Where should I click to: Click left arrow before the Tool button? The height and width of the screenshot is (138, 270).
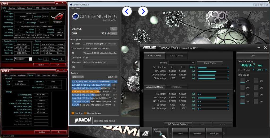[171, 133]
